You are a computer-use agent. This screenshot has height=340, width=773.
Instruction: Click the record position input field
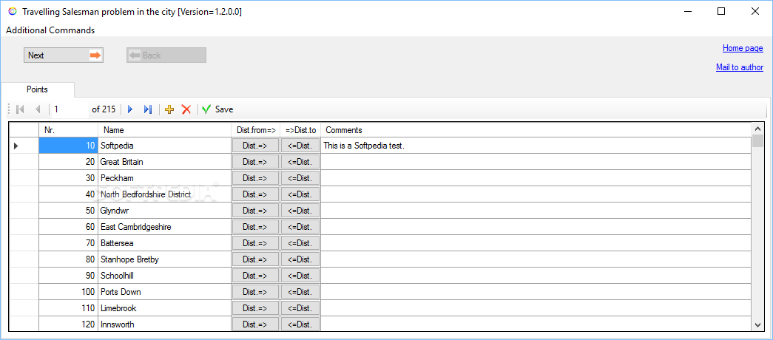pyautogui.click(x=70, y=109)
